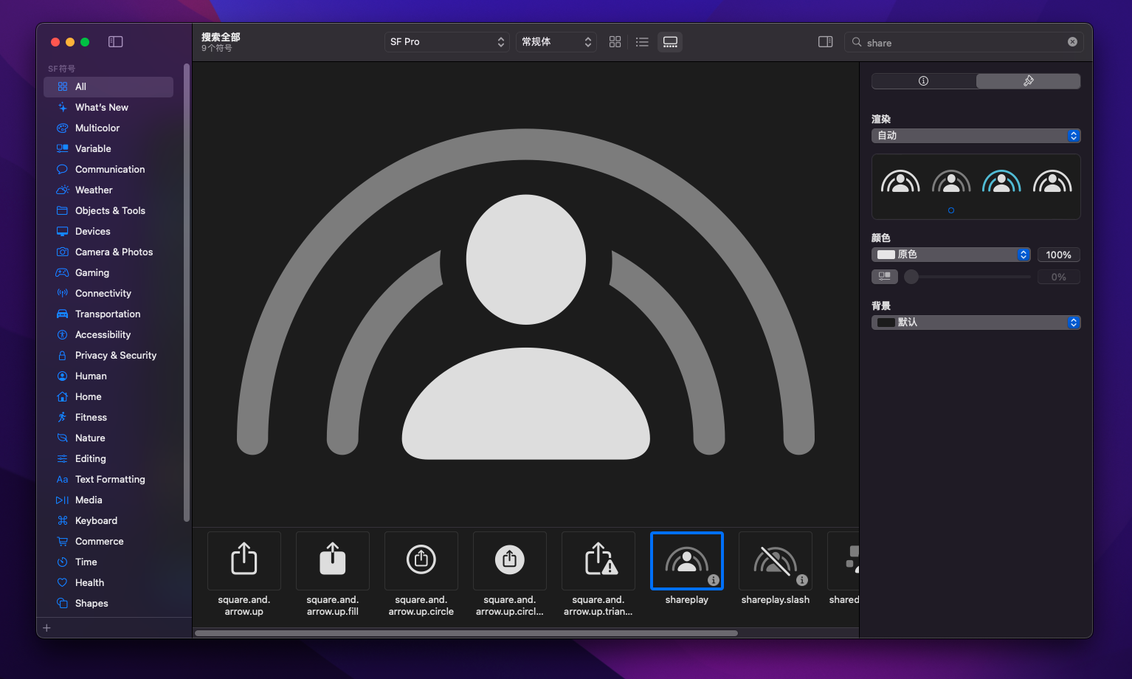Viewport: 1132px width, 679px height.
Task: Toggle the left sidebar icon
Action: pyautogui.click(x=116, y=42)
